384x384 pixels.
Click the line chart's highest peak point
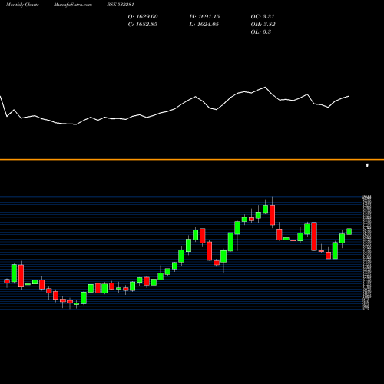point(265,88)
